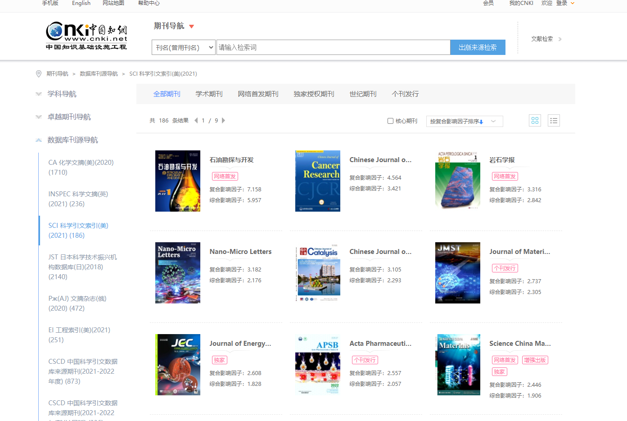Switch to list view layout

[554, 120]
